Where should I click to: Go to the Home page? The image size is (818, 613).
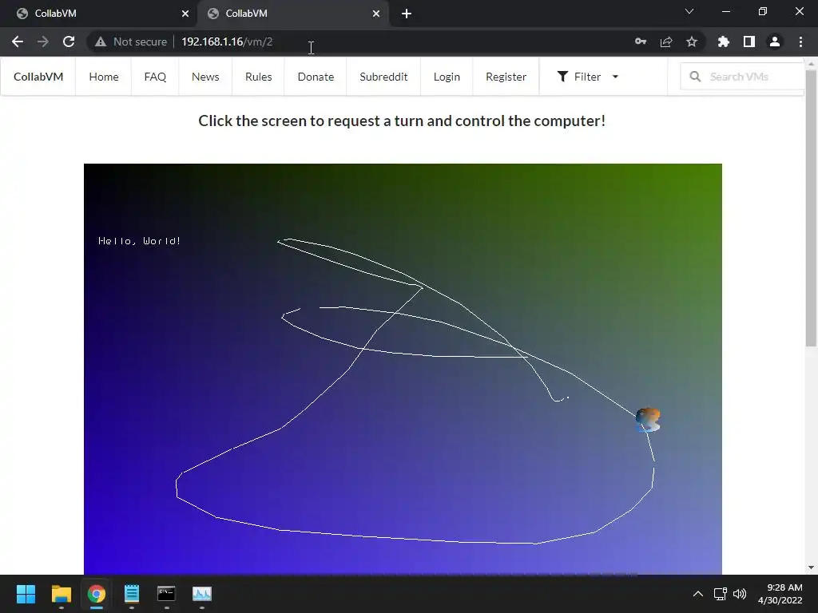pyautogui.click(x=104, y=77)
